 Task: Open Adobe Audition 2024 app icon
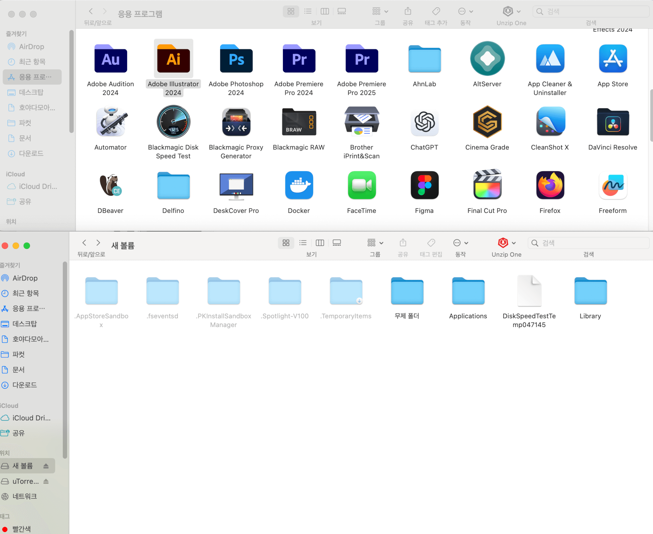(x=111, y=59)
